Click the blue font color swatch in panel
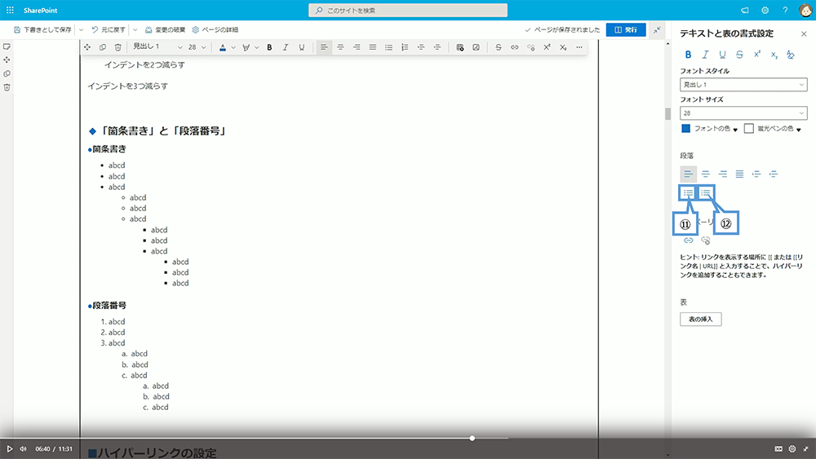The image size is (816, 459). [685, 128]
